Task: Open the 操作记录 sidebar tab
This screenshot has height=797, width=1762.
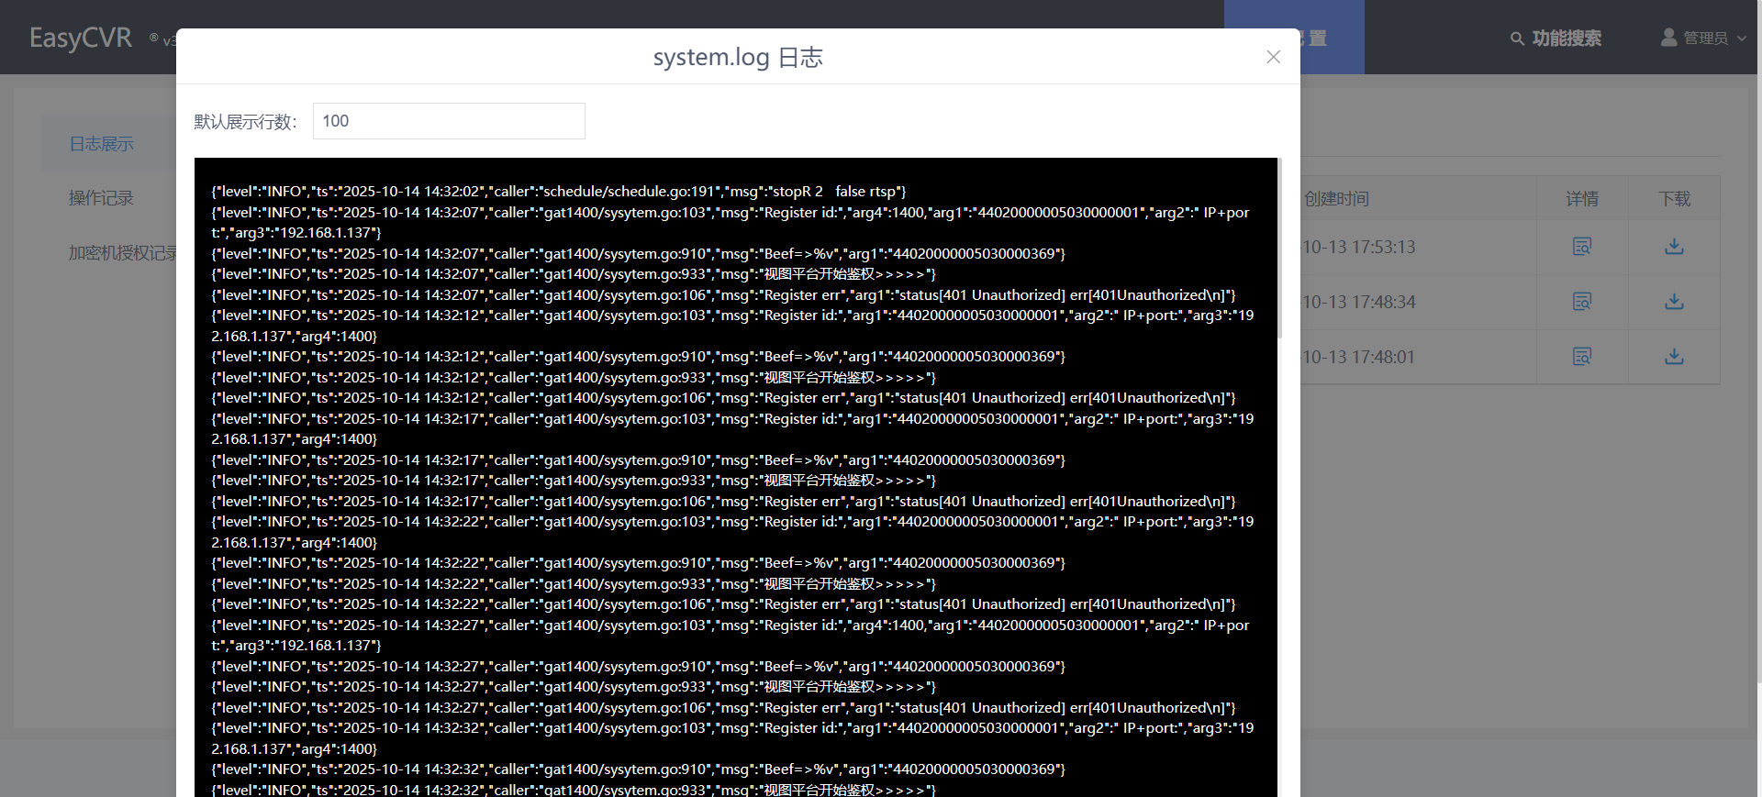Action: [101, 198]
